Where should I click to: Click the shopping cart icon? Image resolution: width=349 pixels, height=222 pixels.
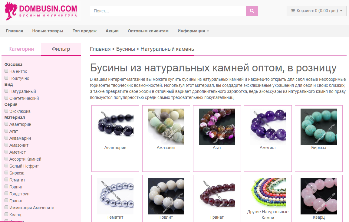(x=293, y=11)
